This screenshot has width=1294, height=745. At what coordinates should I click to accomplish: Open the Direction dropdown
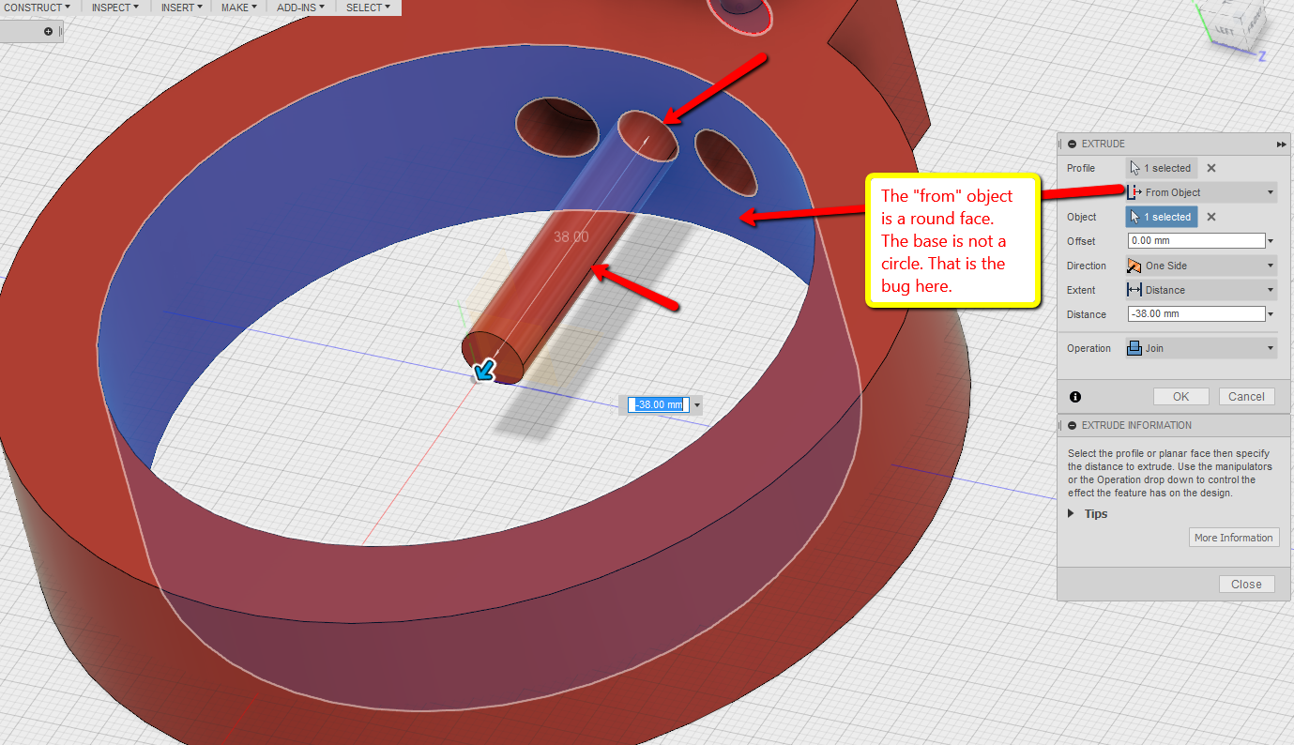point(1271,266)
